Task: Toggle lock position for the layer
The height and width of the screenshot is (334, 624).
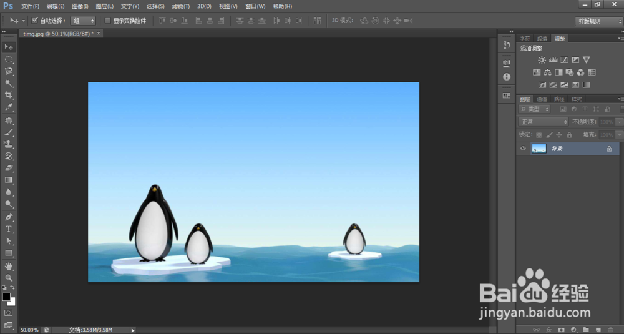Action: [x=559, y=135]
